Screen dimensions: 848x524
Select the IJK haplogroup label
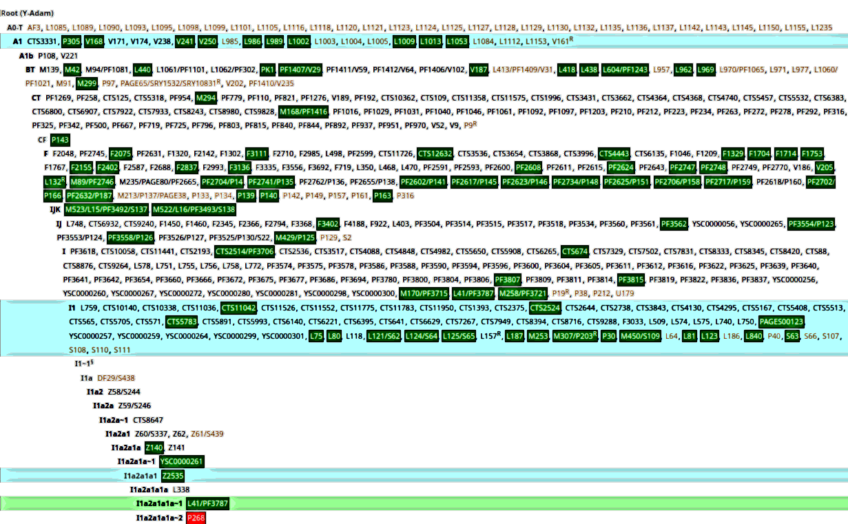coord(56,209)
